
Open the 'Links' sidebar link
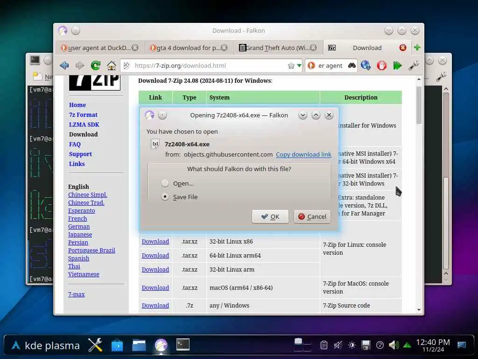(x=77, y=164)
